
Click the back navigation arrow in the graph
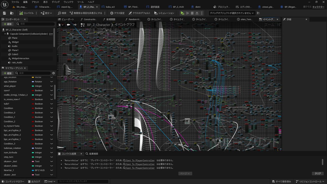point(69,25)
